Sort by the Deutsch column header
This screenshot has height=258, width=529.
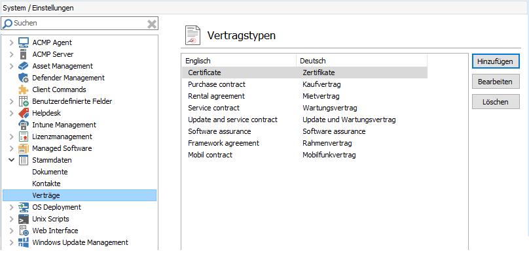[361, 61]
